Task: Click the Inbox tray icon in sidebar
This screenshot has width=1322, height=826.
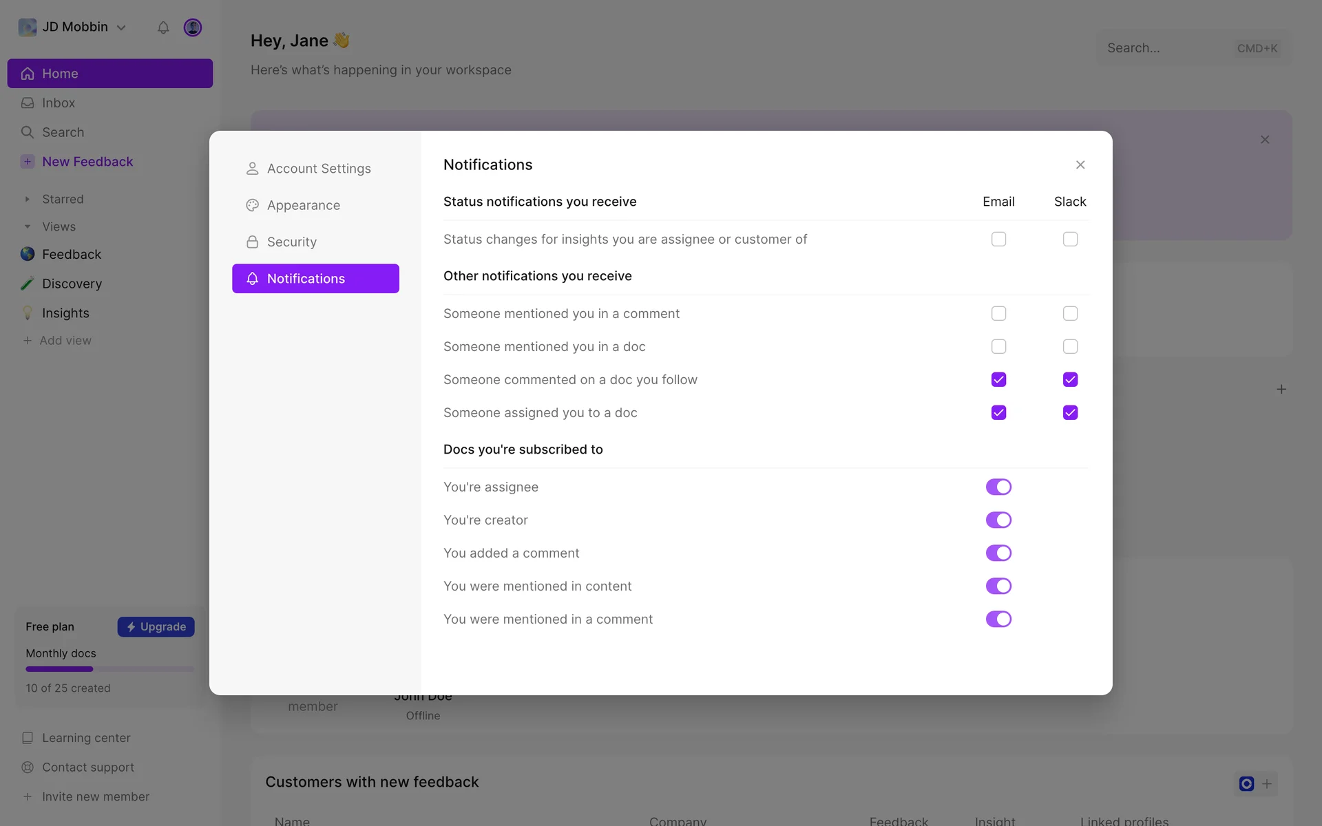Action: point(28,103)
